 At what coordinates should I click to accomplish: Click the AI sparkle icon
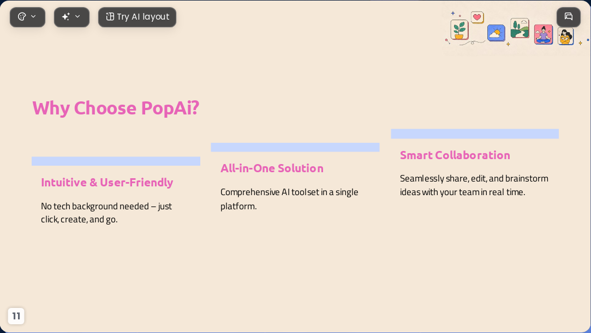pyautogui.click(x=66, y=16)
